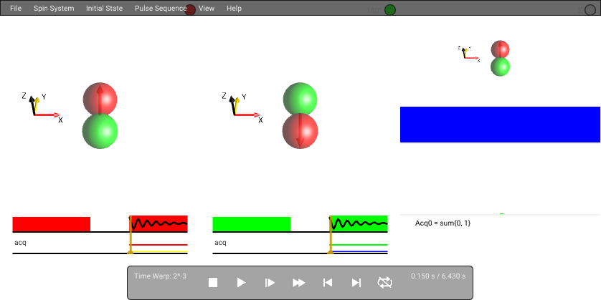Select the green acquisition FID block
The width and height of the screenshot is (601, 300).
coord(359,224)
